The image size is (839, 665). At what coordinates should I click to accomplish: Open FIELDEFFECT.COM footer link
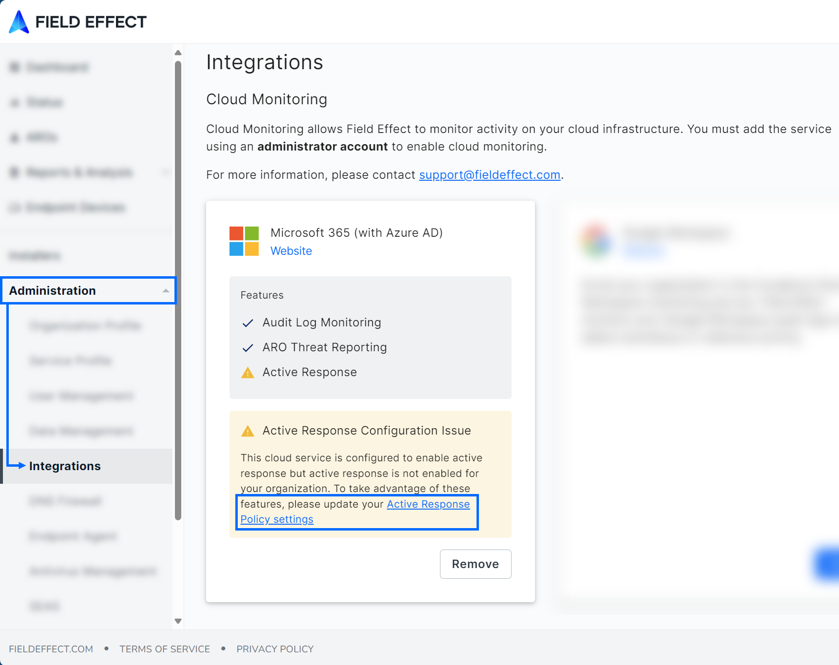tap(51, 649)
